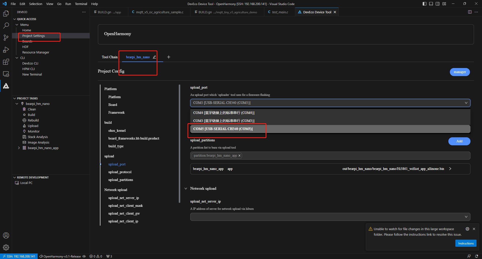The height and width of the screenshot is (259, 482).
Task: Click forwarded ports status item
Action: point(109,256)
